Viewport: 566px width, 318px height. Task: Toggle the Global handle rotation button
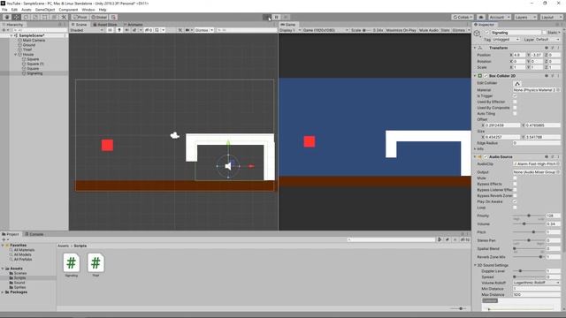(x=98, y=17)
